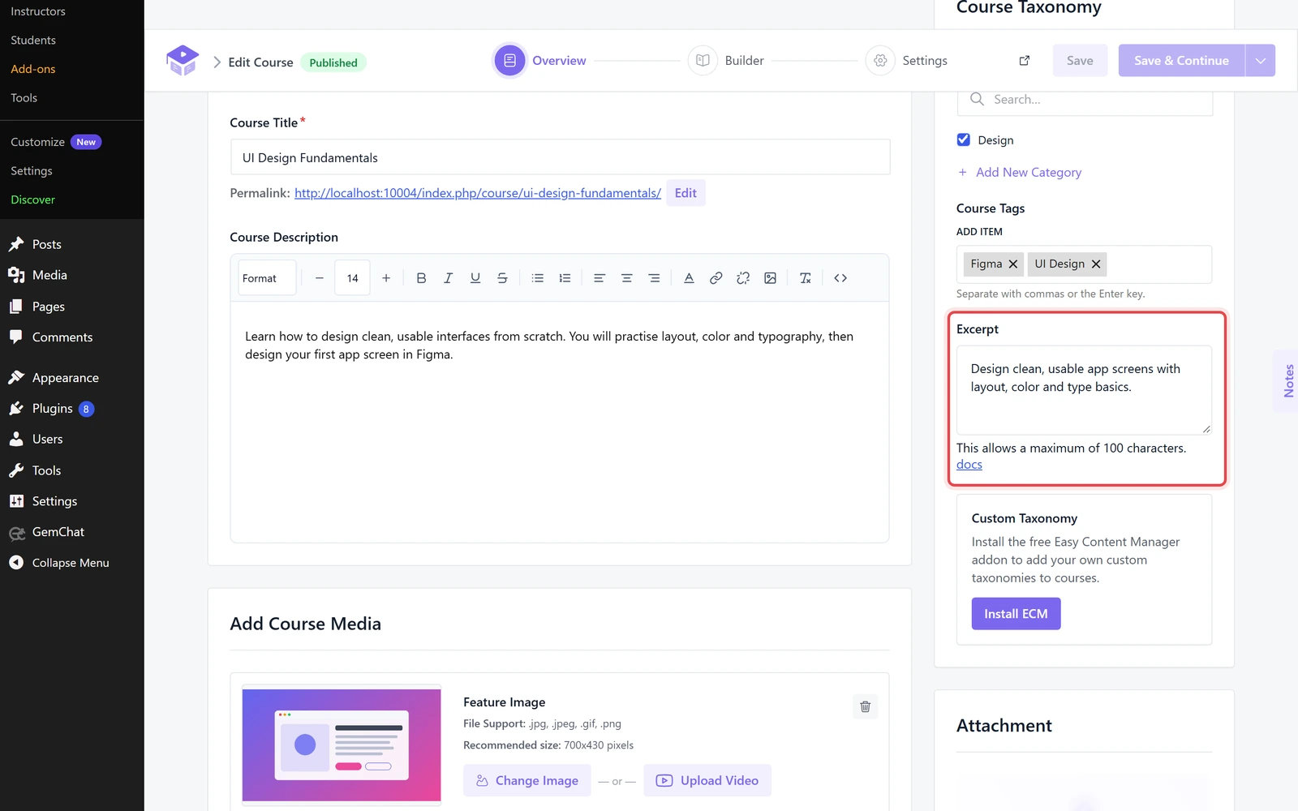Apply italic formatting in the editor
Viewport: 1298px width, 811px height.
[448, 278]
